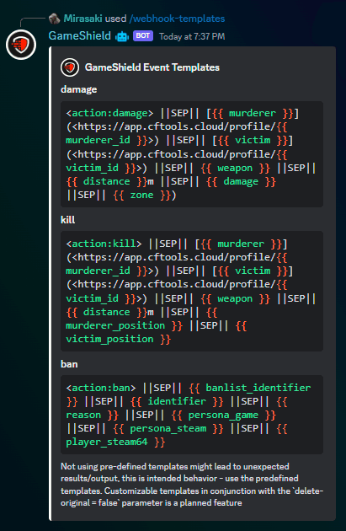Click the Today at 7:37 PM timestamp
Viewport: 346px width, 531px height.
192,36
